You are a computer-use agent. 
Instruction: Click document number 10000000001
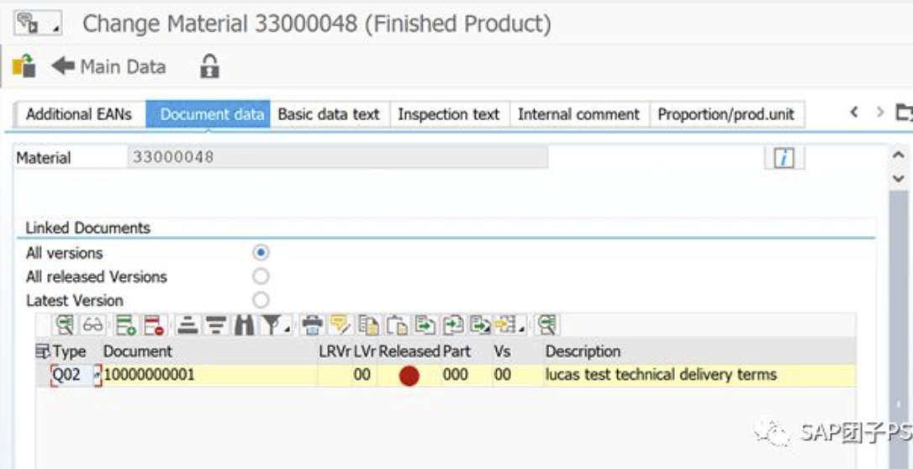point(149,375)
